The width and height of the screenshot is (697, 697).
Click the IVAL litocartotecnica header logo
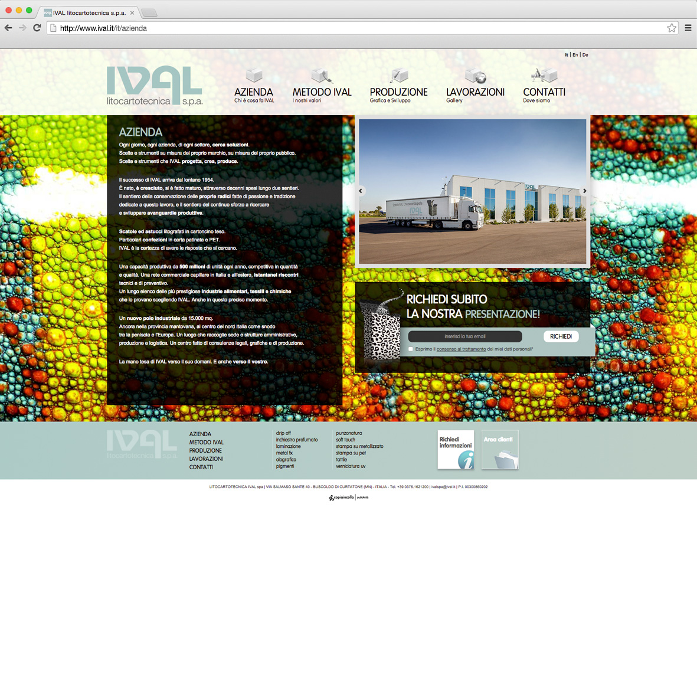[155, 86]
